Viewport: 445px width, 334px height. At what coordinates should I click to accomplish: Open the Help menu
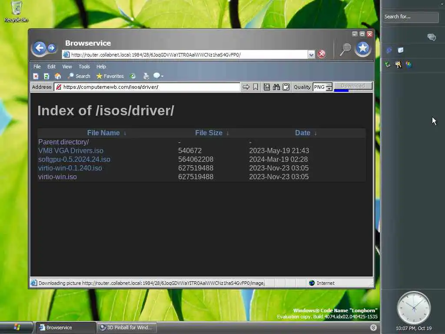pos(101,67)
